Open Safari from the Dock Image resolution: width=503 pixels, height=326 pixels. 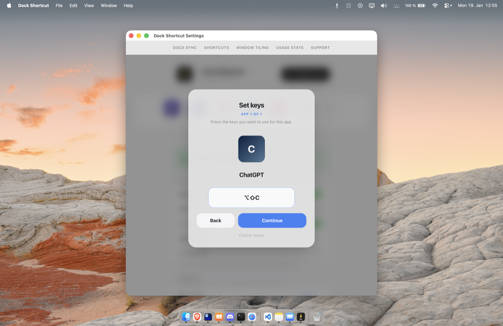click(252, 317)
